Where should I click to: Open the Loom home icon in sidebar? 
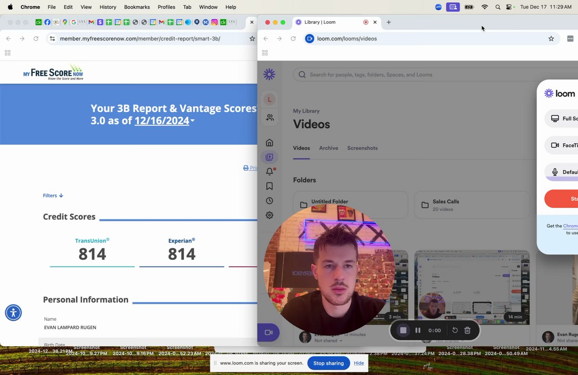pos(270,143)
